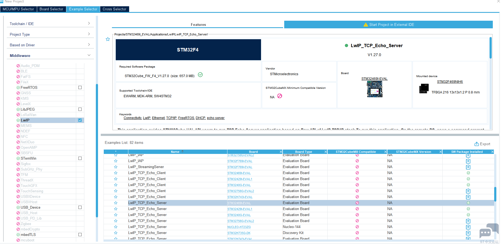Open the Cross Selector tab

pos(114,9)
